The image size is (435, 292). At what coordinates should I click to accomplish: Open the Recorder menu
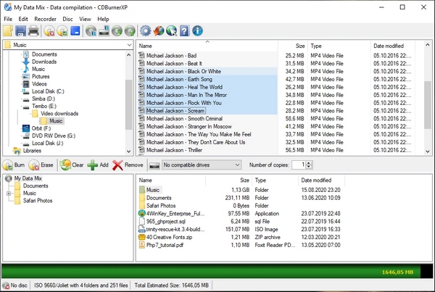pyautogui.click(x=45, y=19)
